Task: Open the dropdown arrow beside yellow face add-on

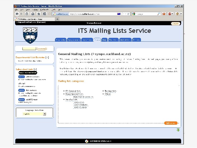Action: pos(181,14)
